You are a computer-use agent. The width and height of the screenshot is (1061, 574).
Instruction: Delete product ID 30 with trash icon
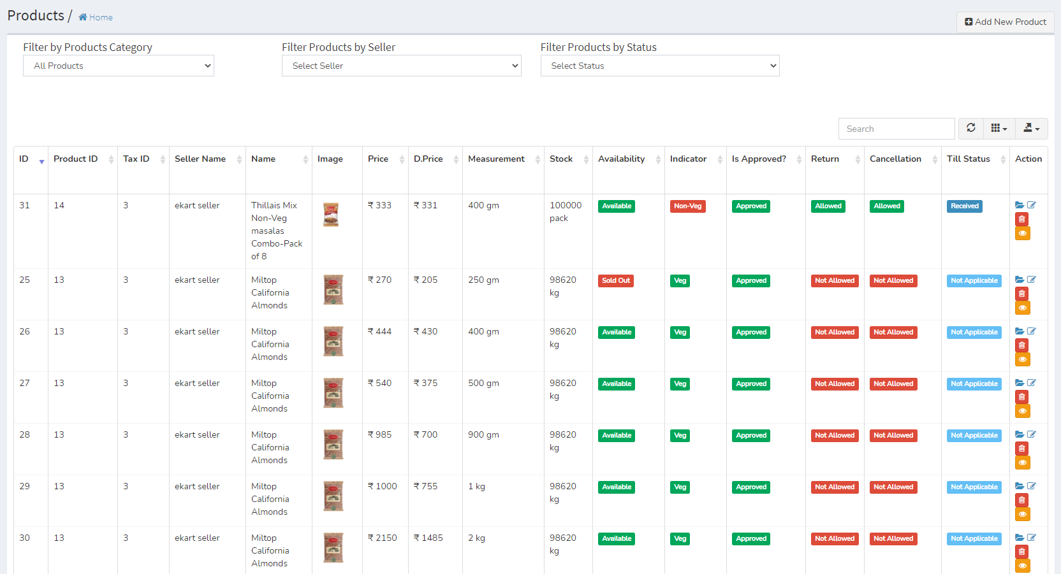tap(1022, 552)
